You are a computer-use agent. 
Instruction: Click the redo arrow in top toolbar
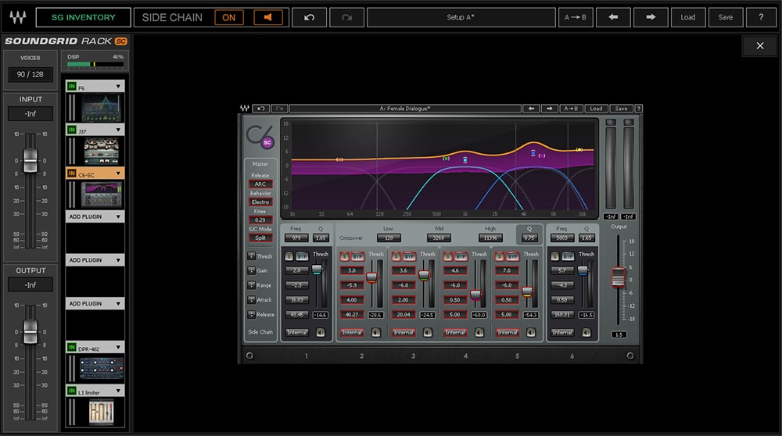pyautogui.click(x=346, y=17)
